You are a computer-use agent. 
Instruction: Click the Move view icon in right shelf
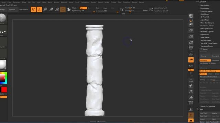191,86
